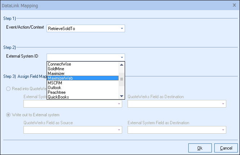Click the Cancel button

(226, 148)
